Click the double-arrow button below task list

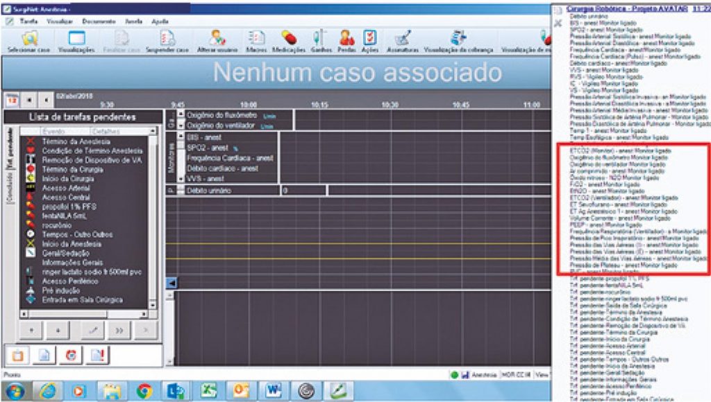(119, 330)
